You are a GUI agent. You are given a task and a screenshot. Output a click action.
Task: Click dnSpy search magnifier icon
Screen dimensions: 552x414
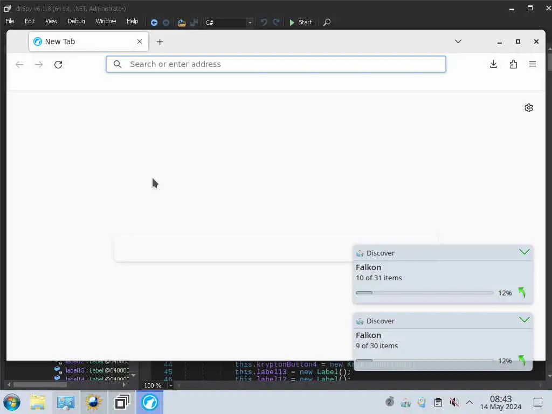point(327,22)
